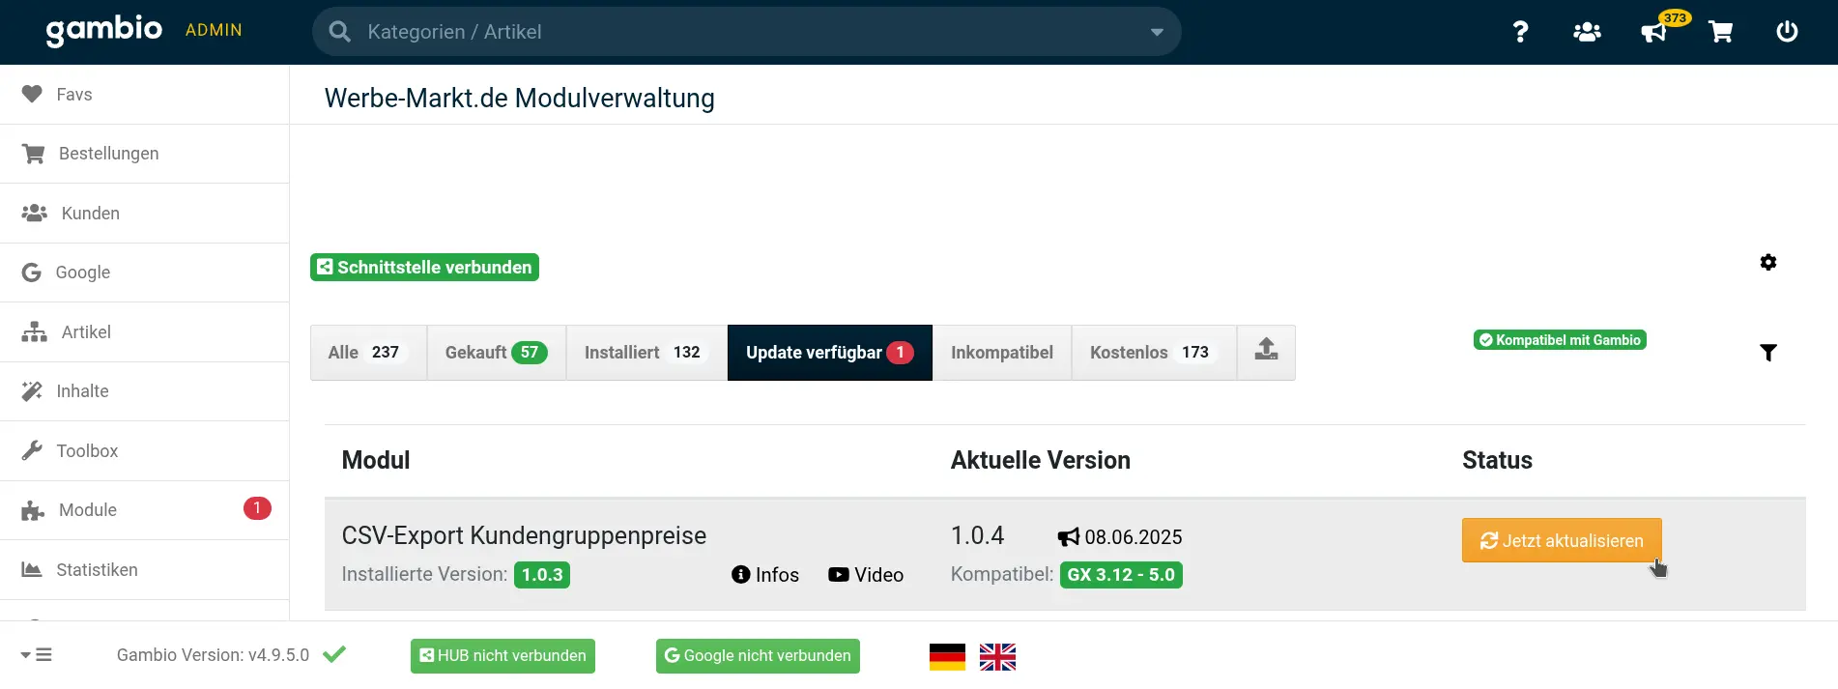The width and height of the screenshot is (1838, 689).
Task: Open Video for CSV-Export Kundengruppenpreise
Action: click(866, 575)
